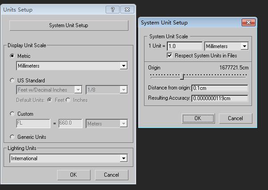Click the Distance from origin field

[219, 88]
